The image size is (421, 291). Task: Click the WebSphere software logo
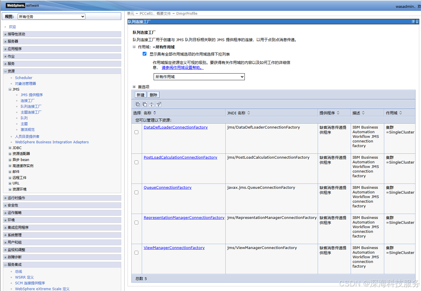point(22,5)
